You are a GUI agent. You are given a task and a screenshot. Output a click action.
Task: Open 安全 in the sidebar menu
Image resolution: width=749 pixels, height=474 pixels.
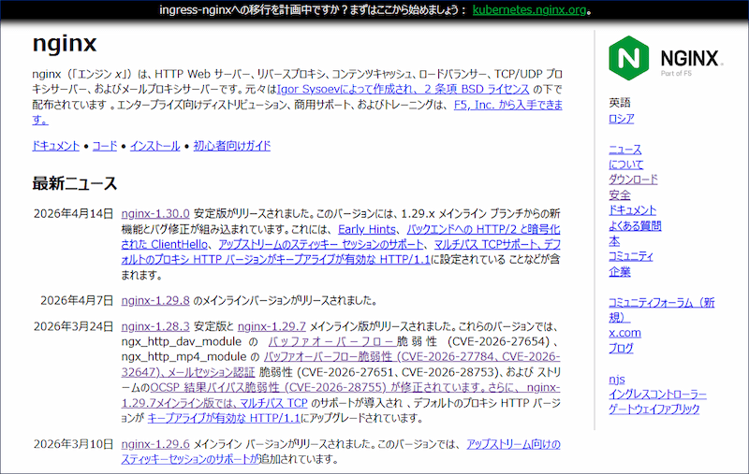tap(620, 195)
